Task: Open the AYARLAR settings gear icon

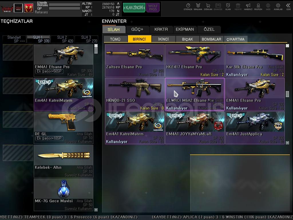Action: tap(278, 7)
